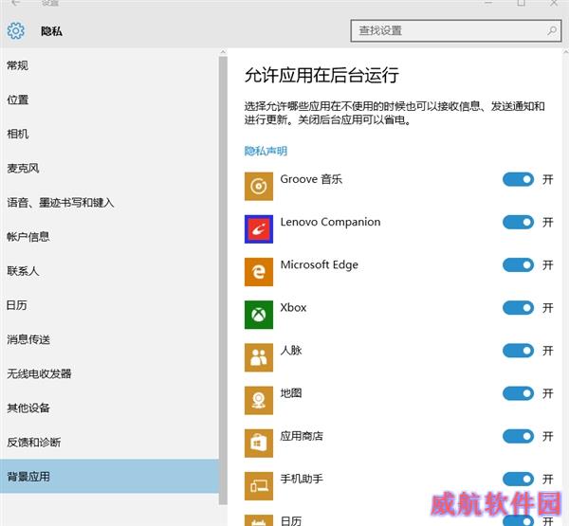Go to 反馈和诊断 section
Viewport: 569px width, 526px height.
point(109,443)
